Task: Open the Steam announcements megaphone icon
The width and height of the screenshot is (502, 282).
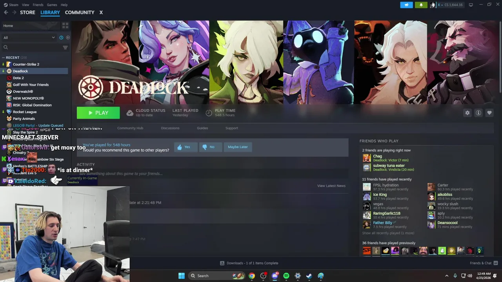Action: tap(406, 5)
